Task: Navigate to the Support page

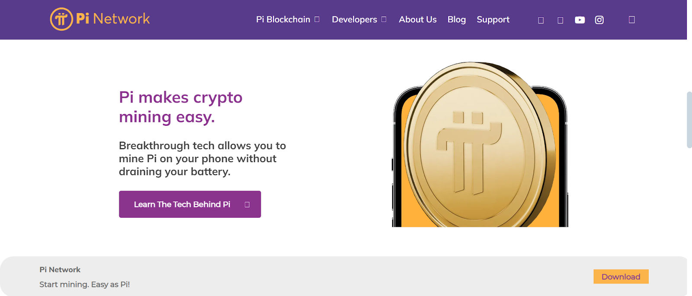Action: coord(493,19)
